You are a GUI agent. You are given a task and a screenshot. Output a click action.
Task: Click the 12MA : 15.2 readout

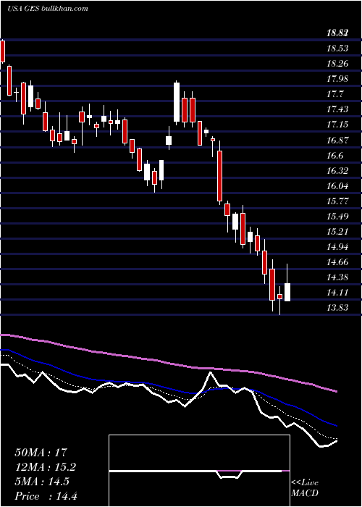click(46, 467)
